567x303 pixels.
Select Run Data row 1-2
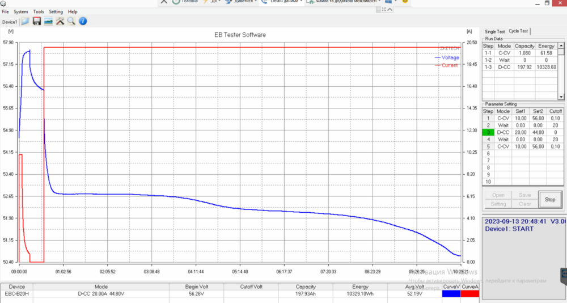point(520,60)
